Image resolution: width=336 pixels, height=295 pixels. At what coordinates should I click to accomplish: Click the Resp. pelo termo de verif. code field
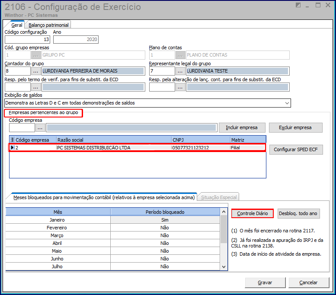tap(18, 87)
